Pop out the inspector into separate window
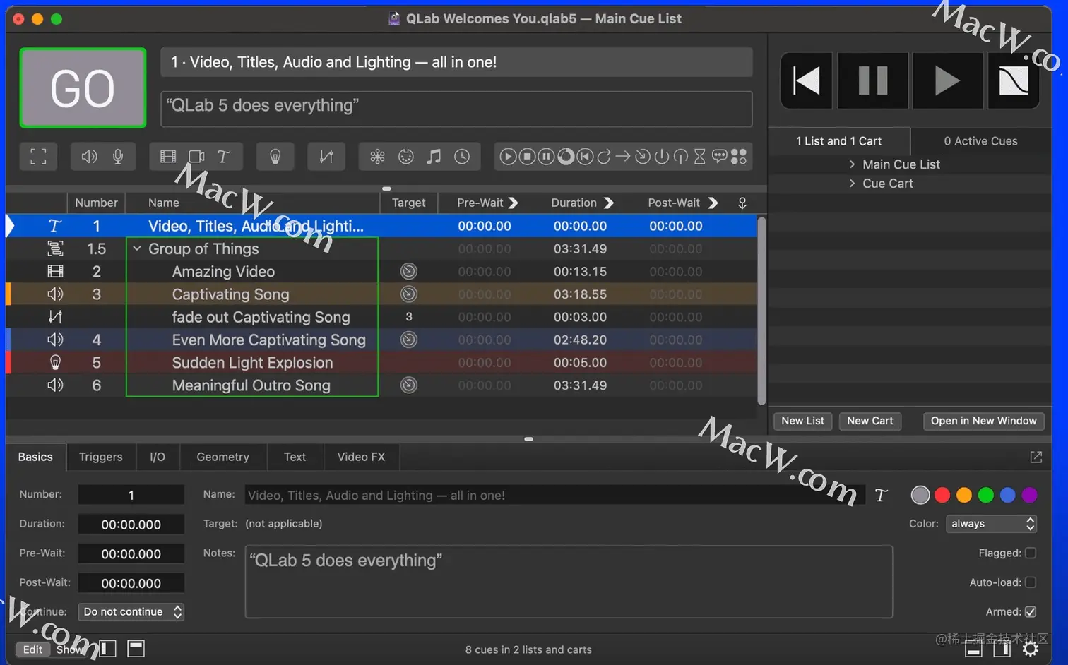This screenshot has height=665, width=1068. pos(1036,457)
